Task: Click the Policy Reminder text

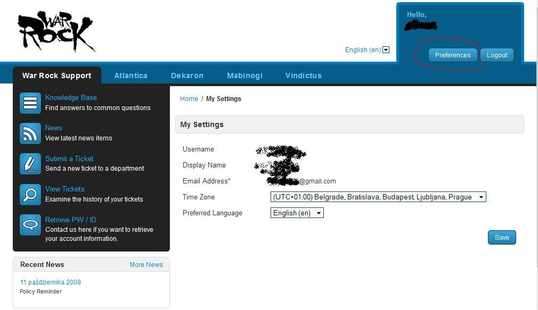Action: pyautogui.click(x=41, y=291)
